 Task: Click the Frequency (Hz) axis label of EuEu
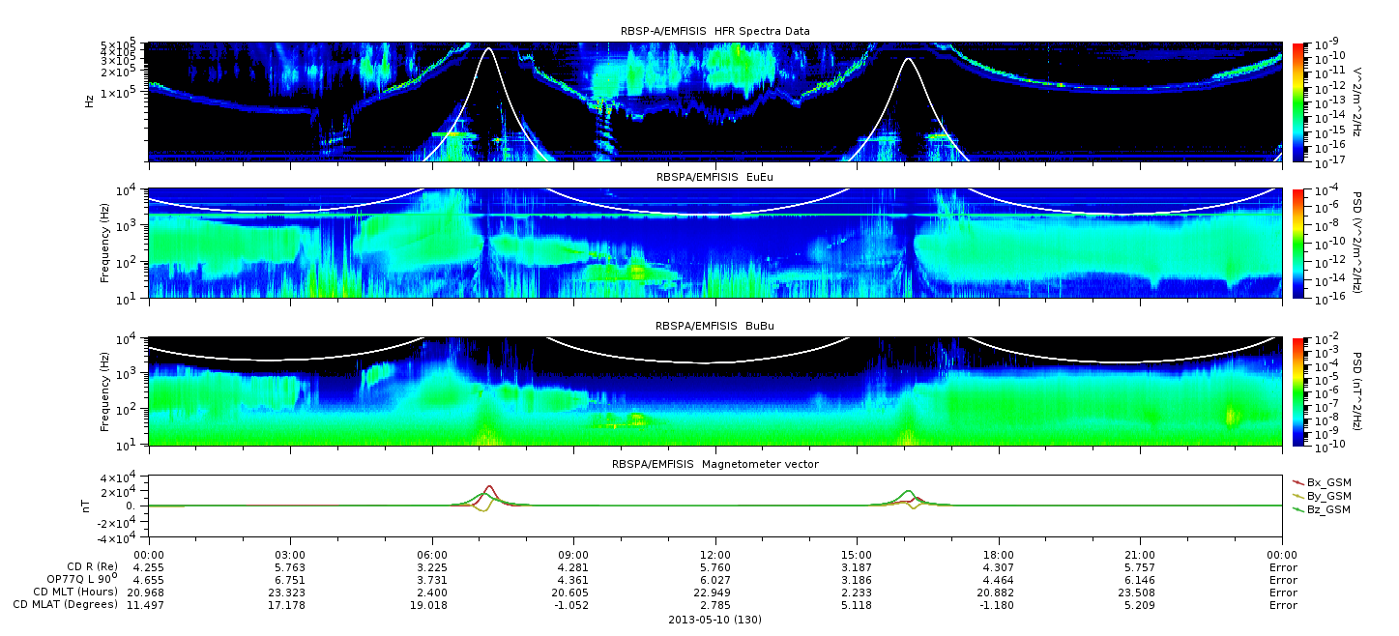click(x=105, y=244)
